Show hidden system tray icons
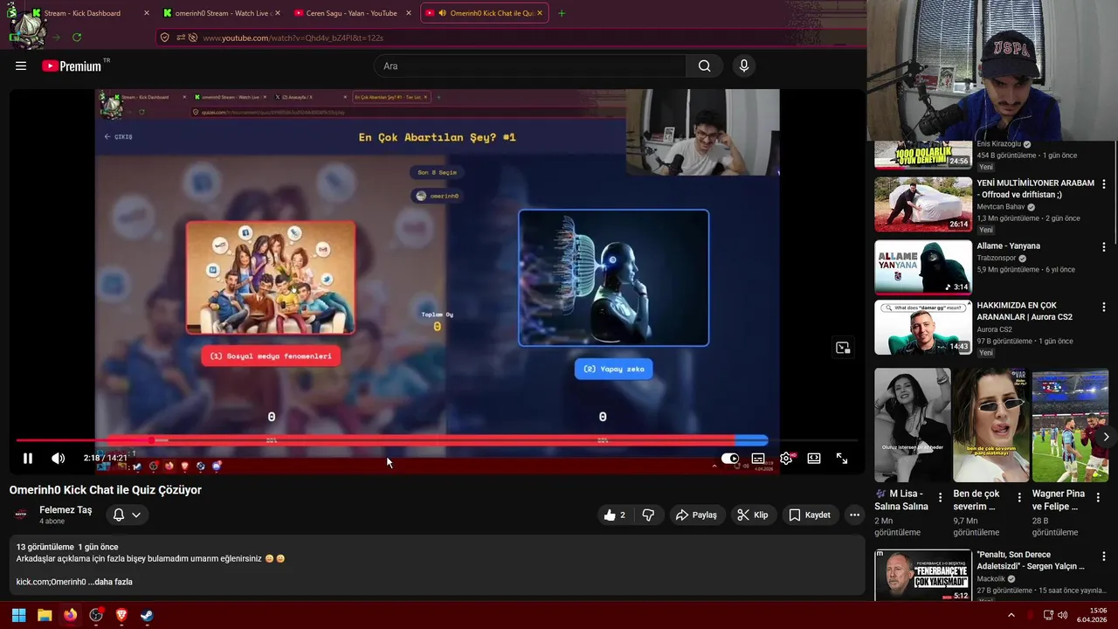The width and height of the screenshot is (1118, 629). point(1011,615)
